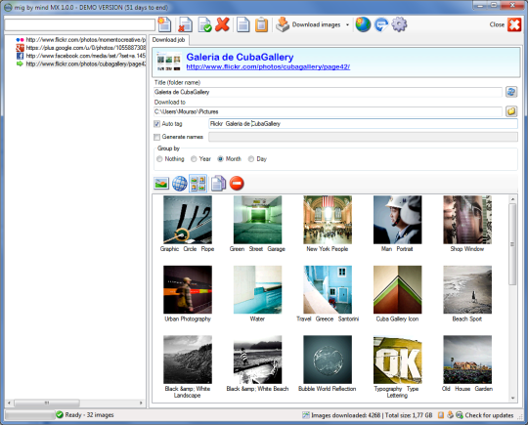Image resolution: width=528 pixels, height=425 pixels.
Task: Click the red stop icon
Action: point(237,184)
